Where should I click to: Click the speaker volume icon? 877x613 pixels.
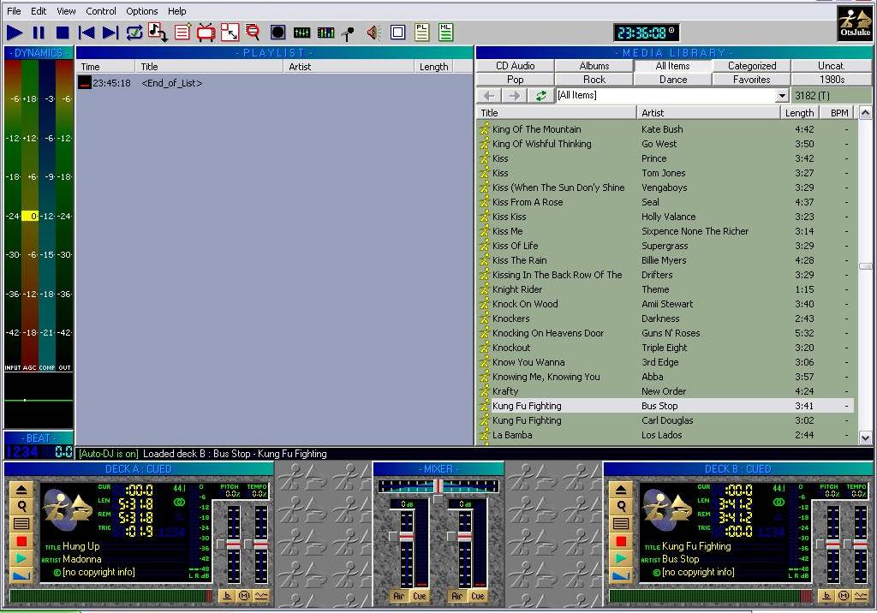pos(373,33)
